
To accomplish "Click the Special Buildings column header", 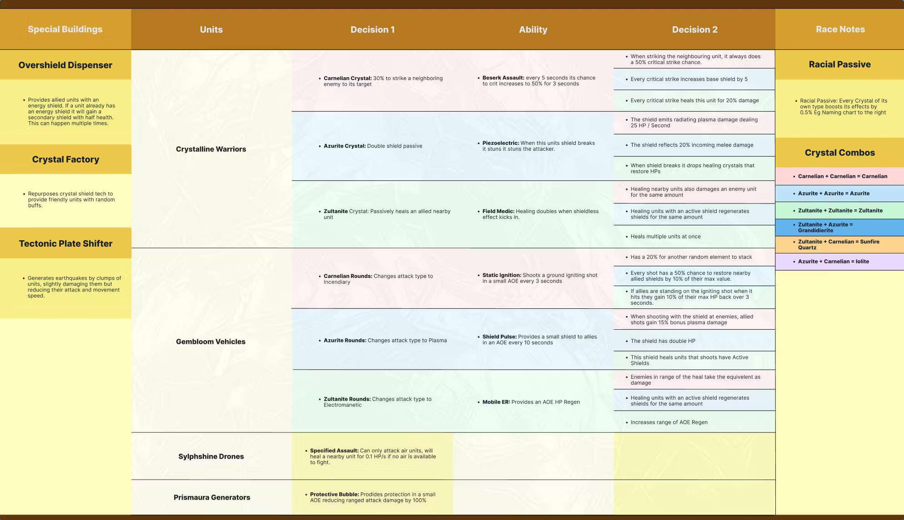I will pos(65,29).
